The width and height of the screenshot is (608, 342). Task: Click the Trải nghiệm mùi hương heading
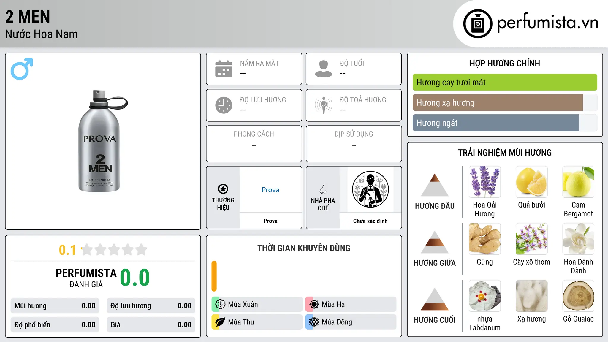pyautogui.click(x=505, y=153)
